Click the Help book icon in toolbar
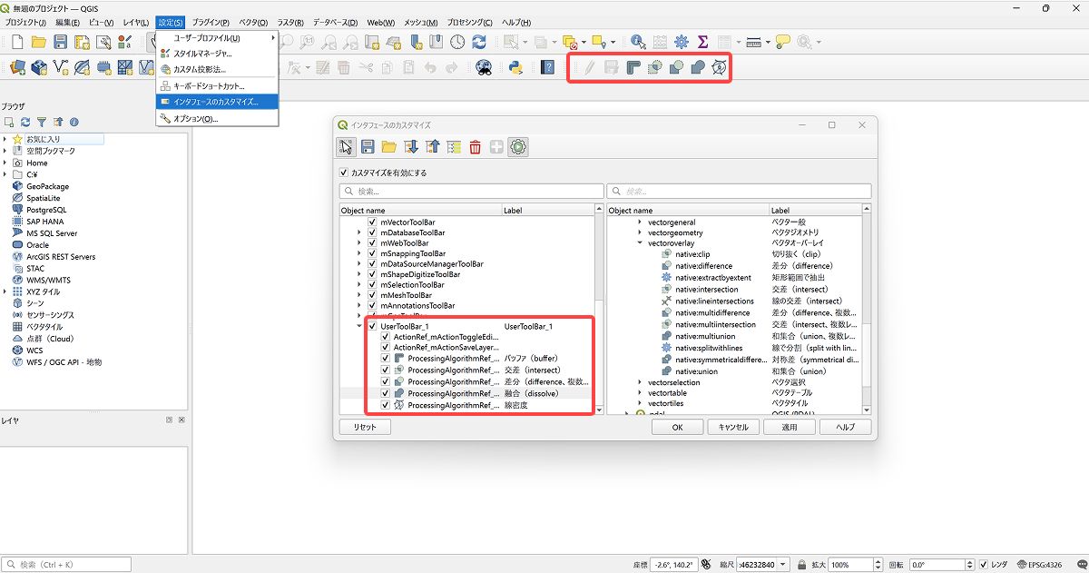The width and height of the screenshot is (1089, 573). tap(547, 67)
